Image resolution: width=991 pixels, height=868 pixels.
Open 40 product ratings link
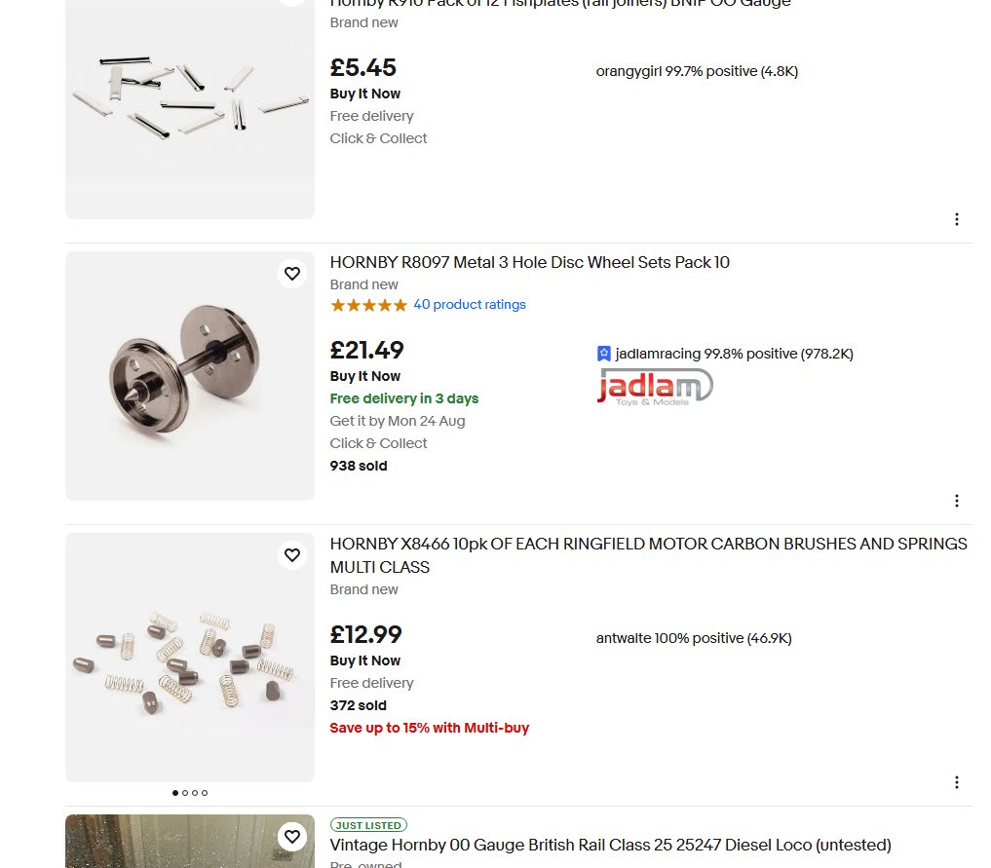click(x=470, y=305)
